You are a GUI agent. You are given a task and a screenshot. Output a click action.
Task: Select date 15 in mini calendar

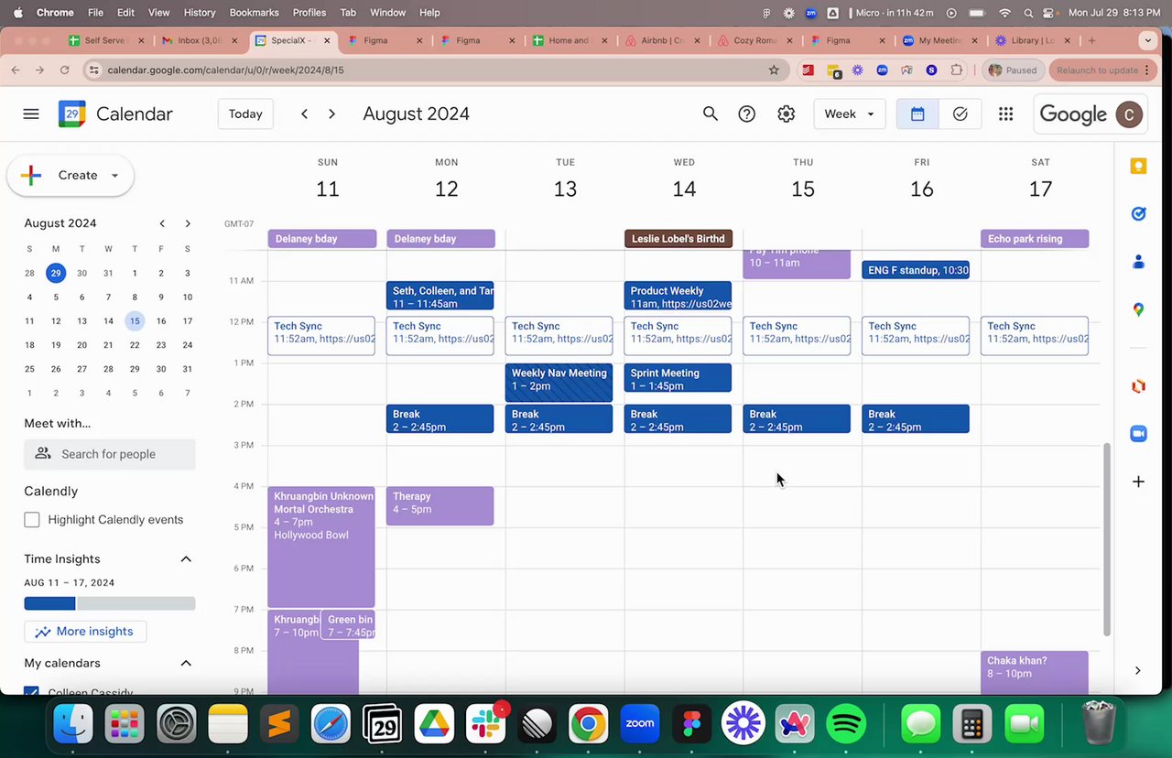(x=135, y=321)
